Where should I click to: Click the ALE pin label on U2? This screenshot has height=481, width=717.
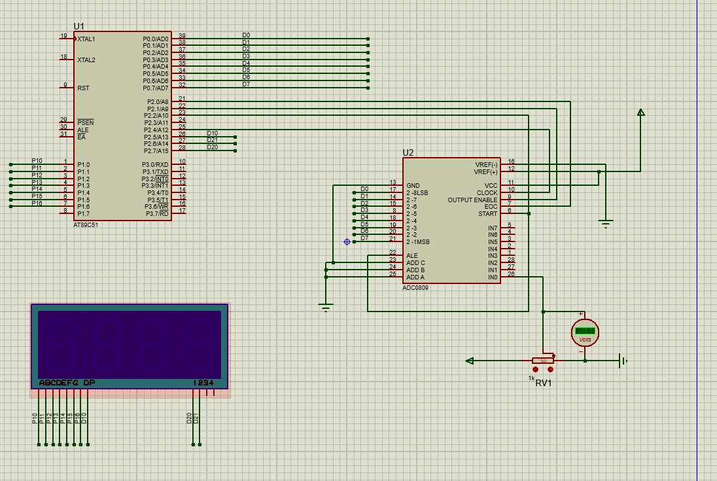coord(412,256)
